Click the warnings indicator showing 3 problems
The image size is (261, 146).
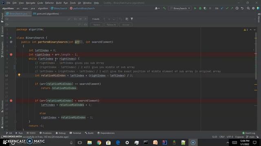coord(246,30)
